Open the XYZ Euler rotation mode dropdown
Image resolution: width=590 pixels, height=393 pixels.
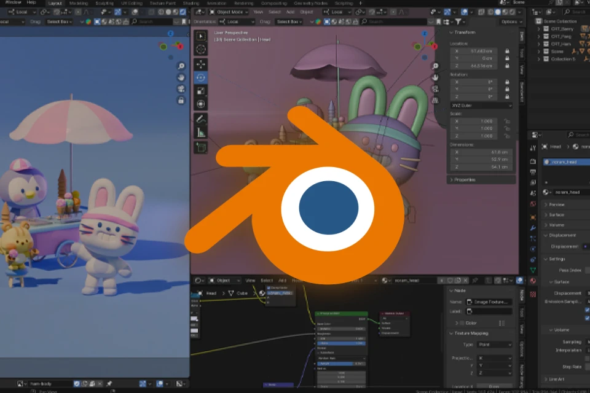click(481, 105)
